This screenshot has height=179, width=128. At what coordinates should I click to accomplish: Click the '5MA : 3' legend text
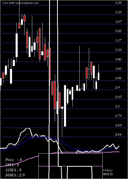coord(12,165)
